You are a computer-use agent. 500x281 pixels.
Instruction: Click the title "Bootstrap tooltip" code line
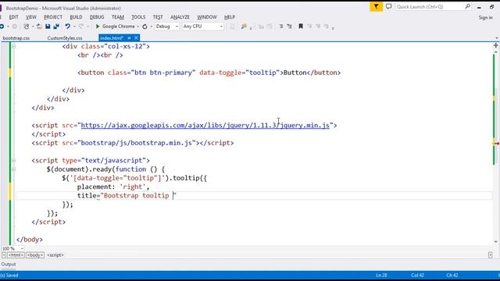tap(127, 196)
